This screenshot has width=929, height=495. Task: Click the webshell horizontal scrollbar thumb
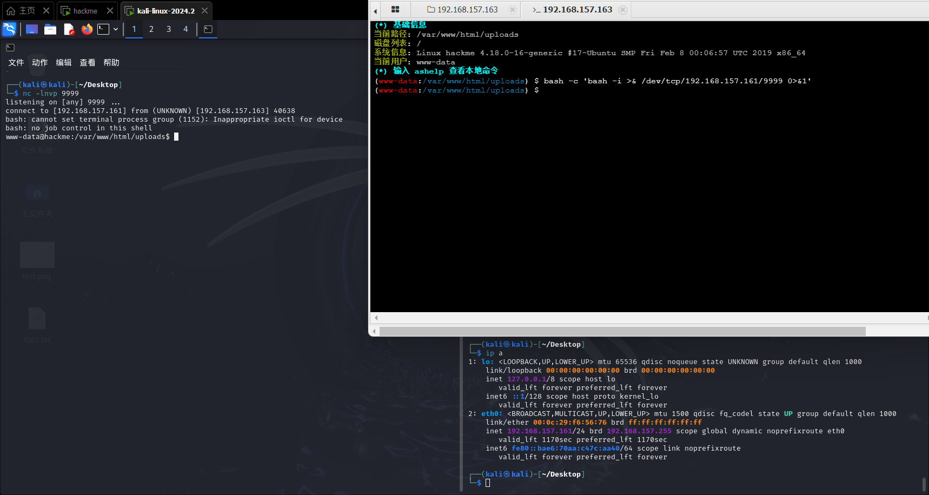coord(622,331)
